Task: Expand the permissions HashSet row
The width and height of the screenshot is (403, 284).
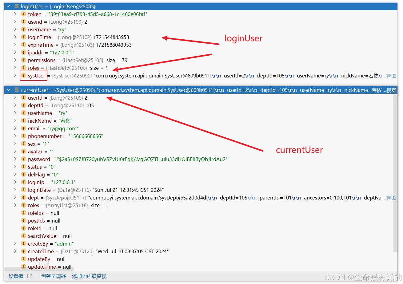Action: click(15, 60)
